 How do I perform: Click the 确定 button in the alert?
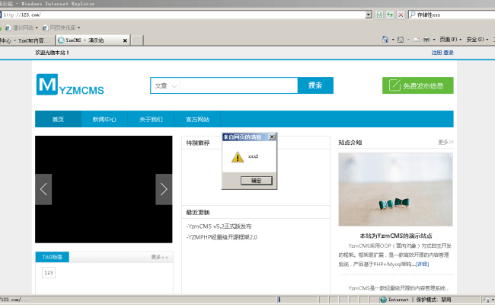[x=256, y=181]
